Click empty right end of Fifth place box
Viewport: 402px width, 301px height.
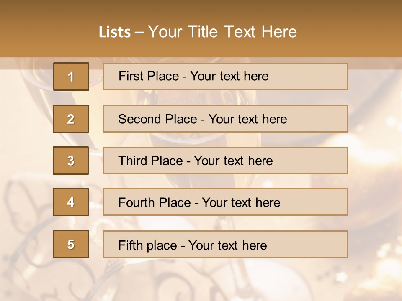pos(314,244)
